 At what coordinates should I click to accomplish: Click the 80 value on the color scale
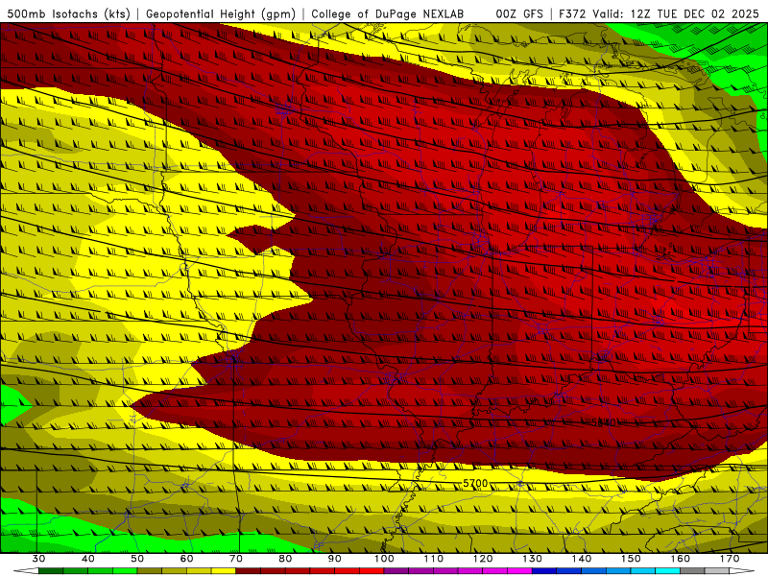coord(285,559)
